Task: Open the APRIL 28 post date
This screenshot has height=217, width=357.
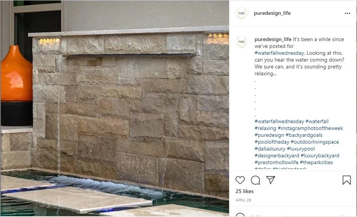Action: [243, 200]
